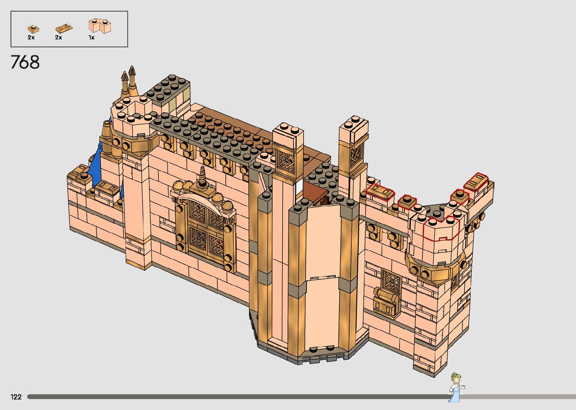Select the grooved tile part icon
Image resolution: width=576 pixels, height=410 pixels.
pyautogui.click(x=64, y=28)
